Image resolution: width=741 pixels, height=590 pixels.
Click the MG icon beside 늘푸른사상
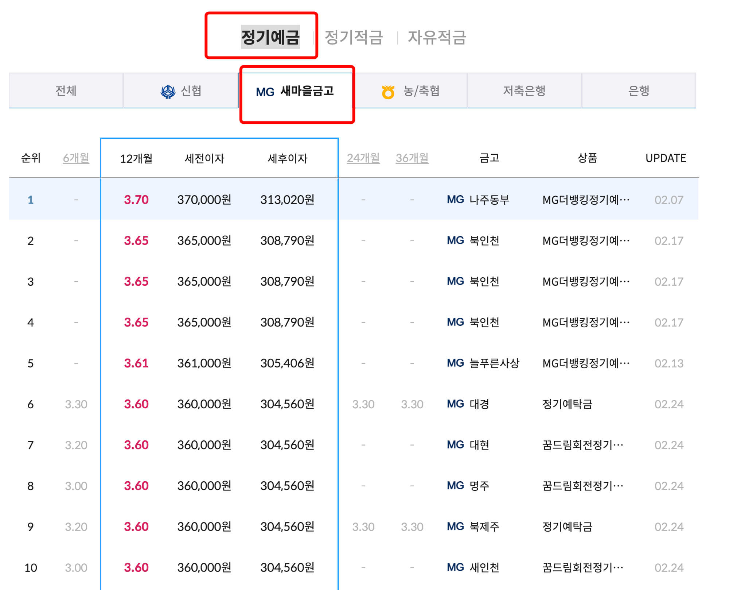point(456,363)
